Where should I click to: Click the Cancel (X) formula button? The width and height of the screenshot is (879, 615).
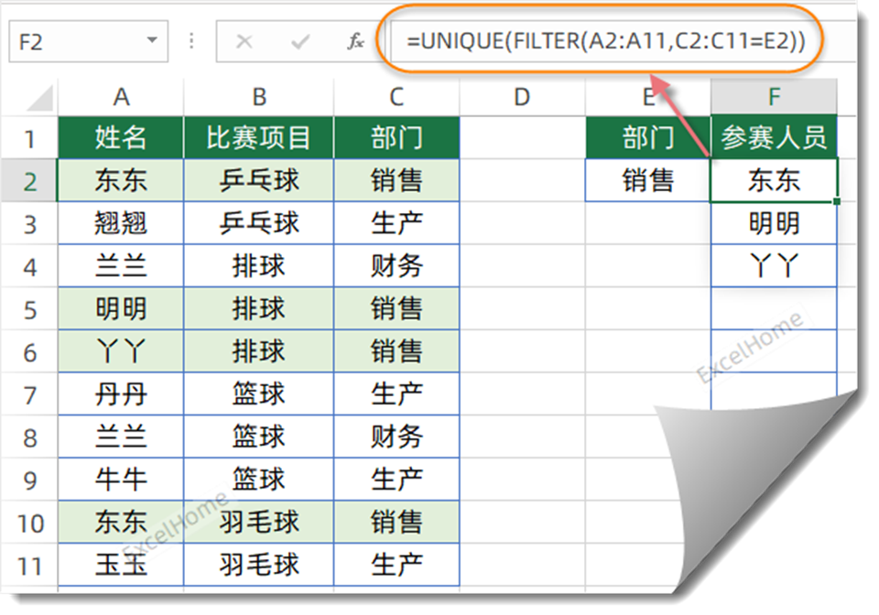point(244,41)
